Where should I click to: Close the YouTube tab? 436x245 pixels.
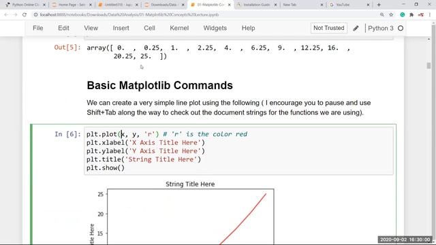(368, 5)
